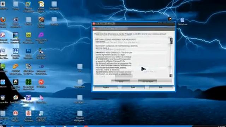
Task: Open the pink Magix Photo desktop shortcut
Action: pos(41,35)
